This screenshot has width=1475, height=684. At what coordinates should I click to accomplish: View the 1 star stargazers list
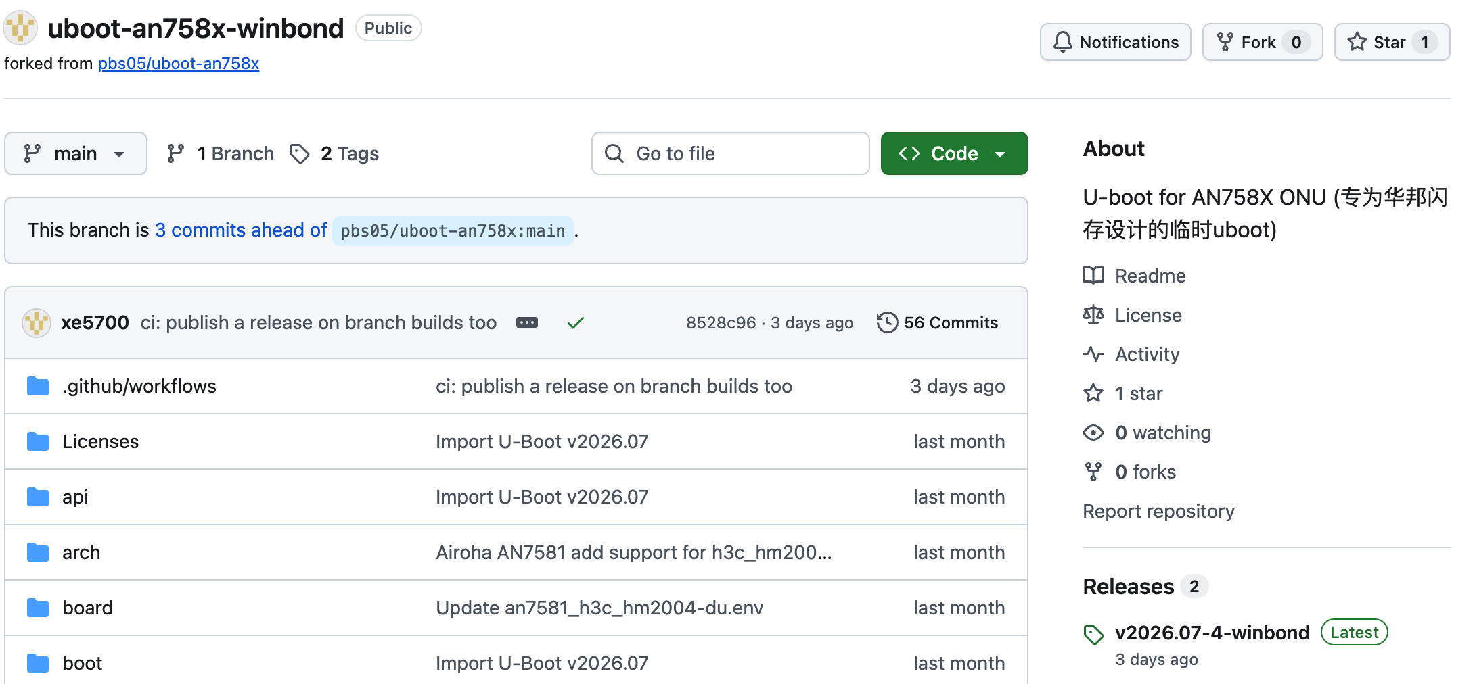[x=1122, y=393]
